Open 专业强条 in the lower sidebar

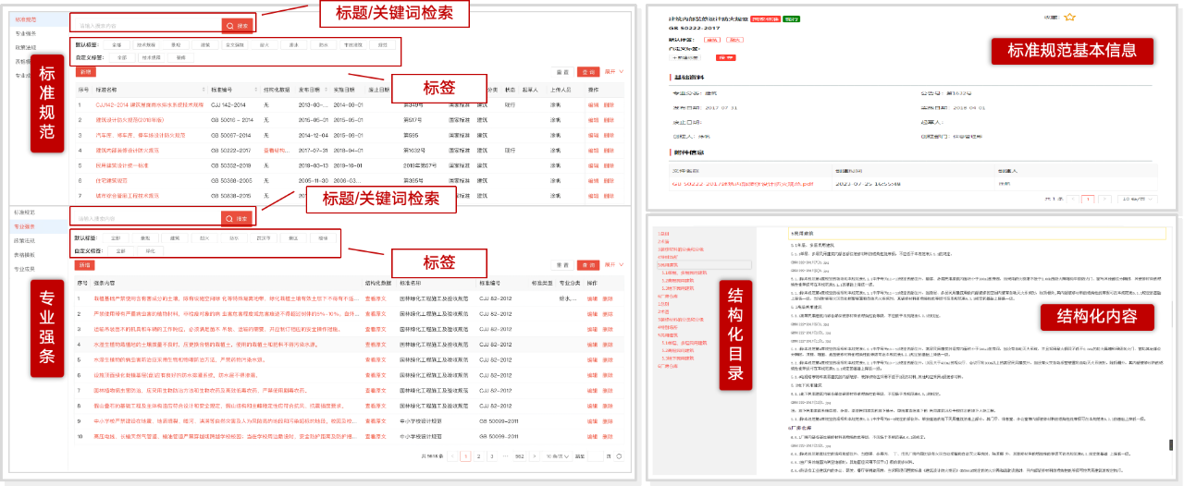(25, 226)
